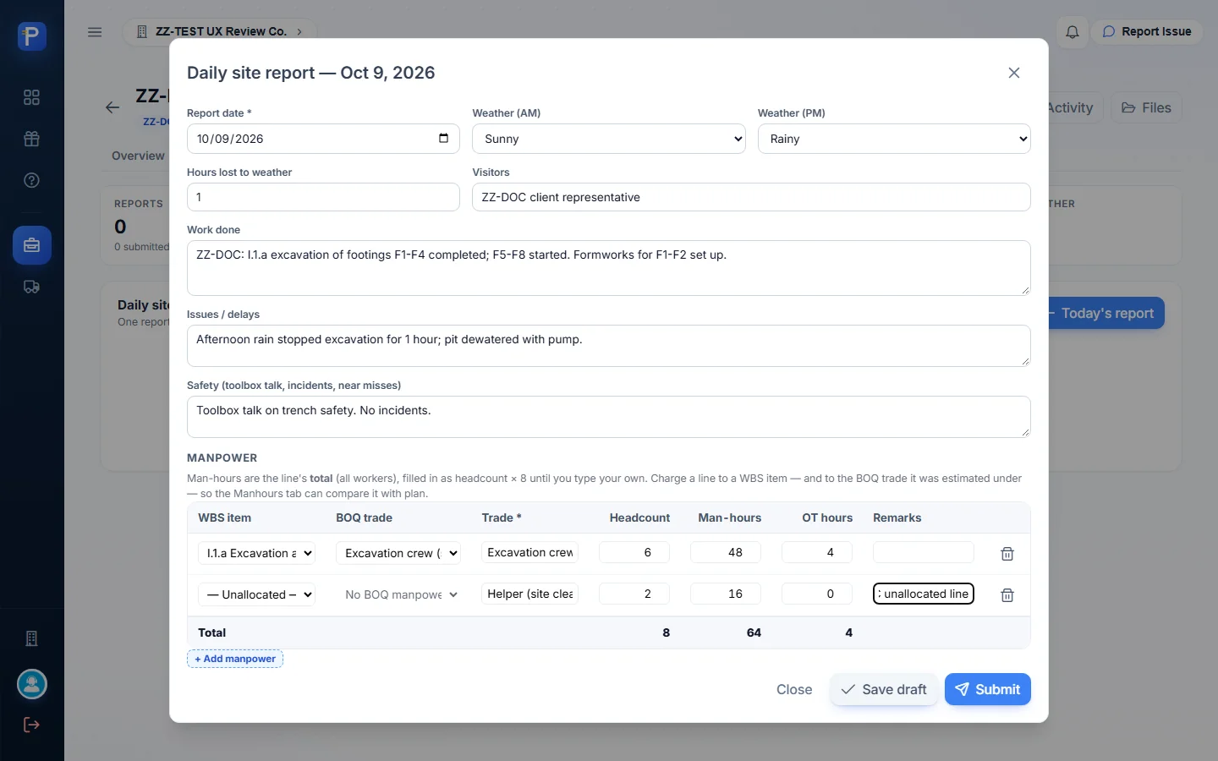Focus the Excavation crew Headcount field
This screenshot has height=761, width=1218.
(x=634, y=552)
